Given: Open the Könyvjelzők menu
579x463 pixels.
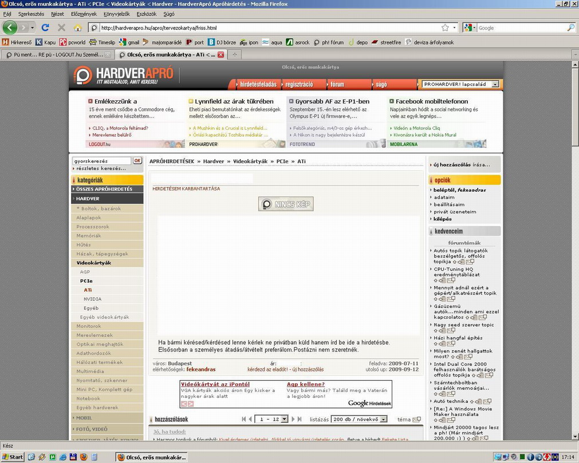Looking at the screenshot, I should [x=117, y=14].
